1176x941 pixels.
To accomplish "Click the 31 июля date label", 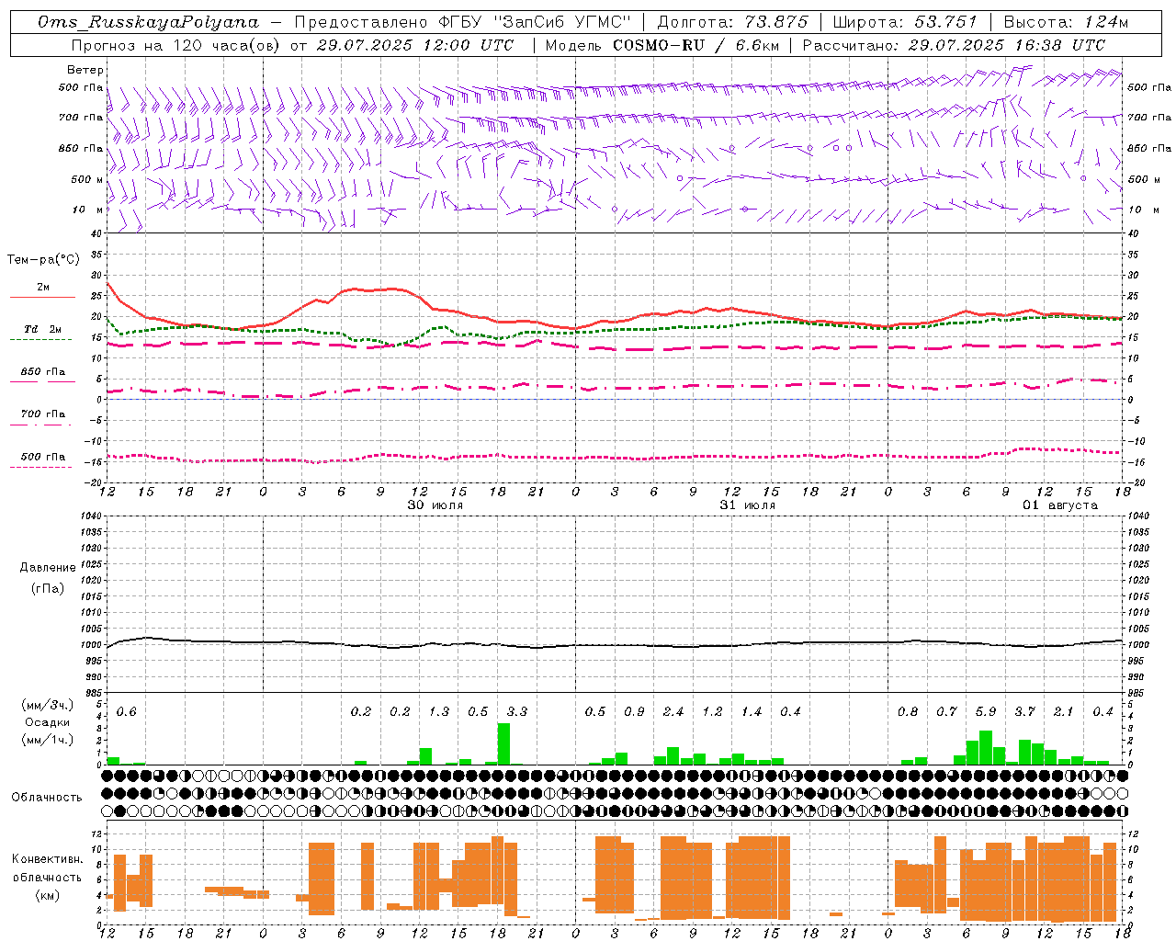I will click(x=748, y=505).
